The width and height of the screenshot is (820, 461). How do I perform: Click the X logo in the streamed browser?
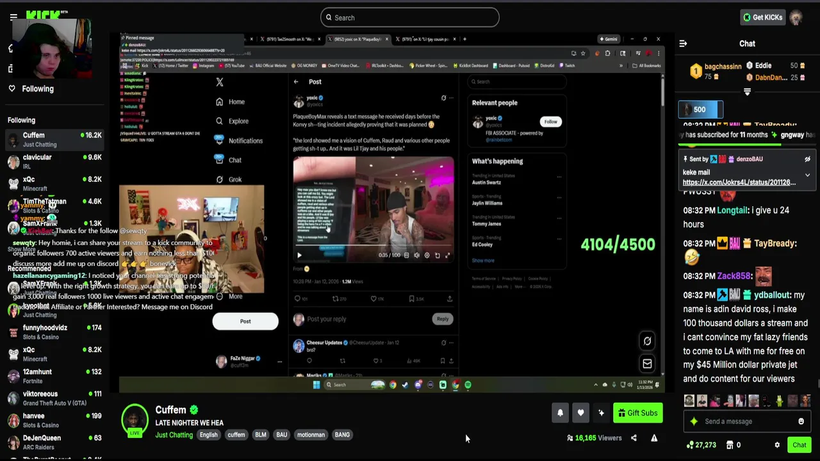220,82
